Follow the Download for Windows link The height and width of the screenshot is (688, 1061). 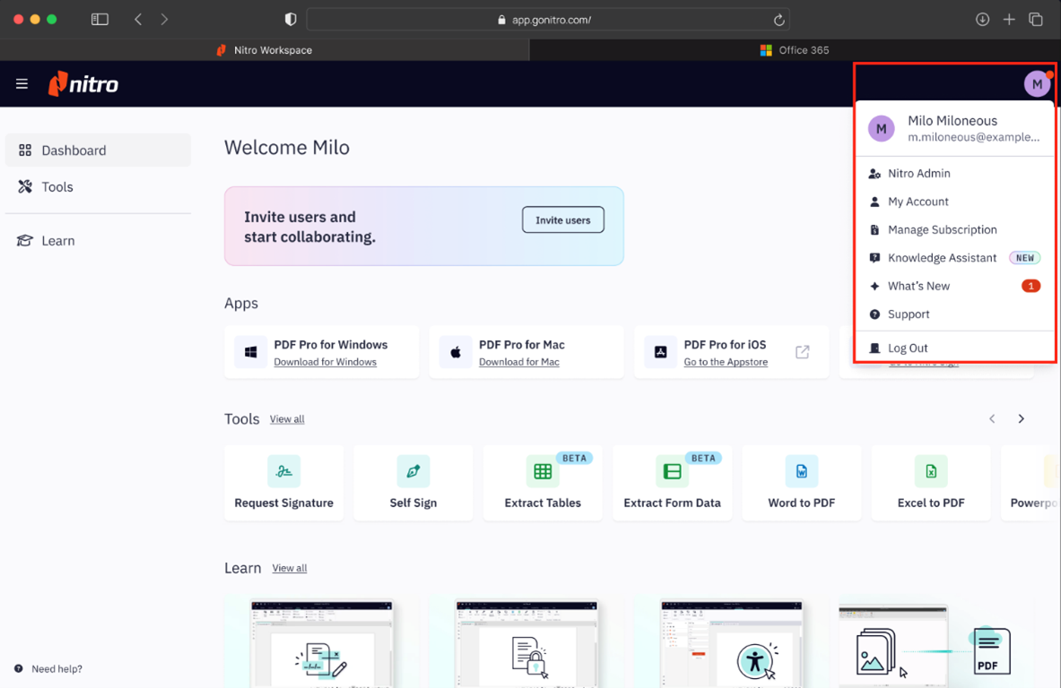coord(325,362)
